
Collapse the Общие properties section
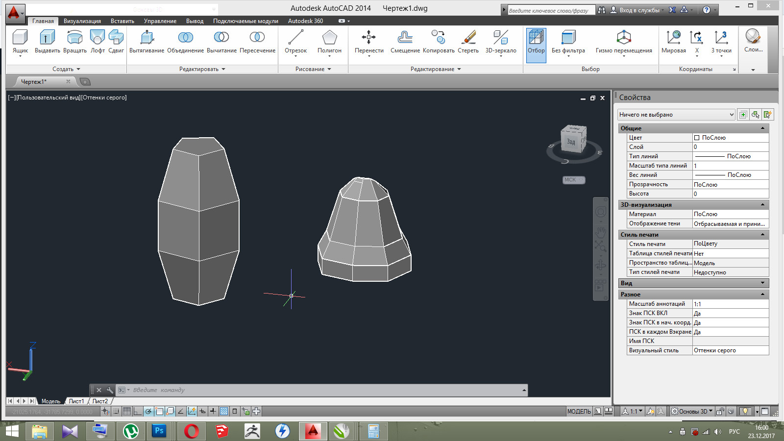coord(762,128)
